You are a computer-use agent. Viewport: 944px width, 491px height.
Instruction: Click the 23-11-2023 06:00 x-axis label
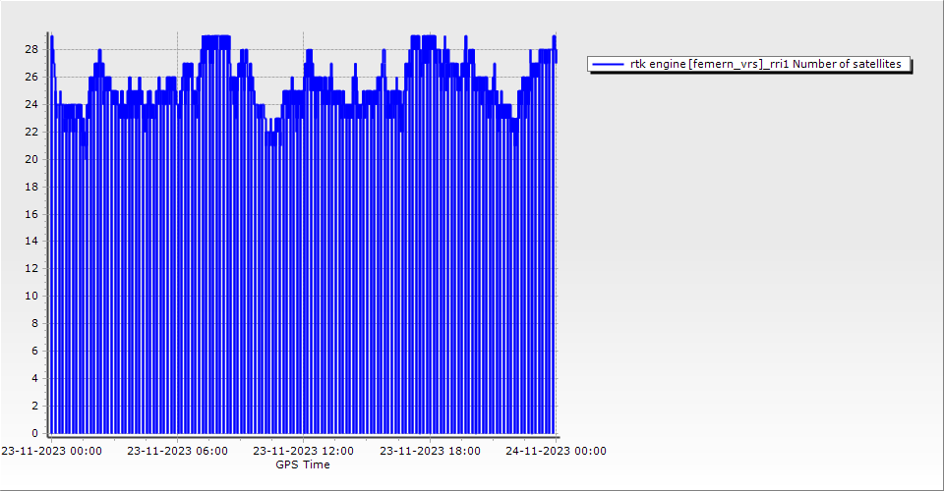[x=177, y=451]
